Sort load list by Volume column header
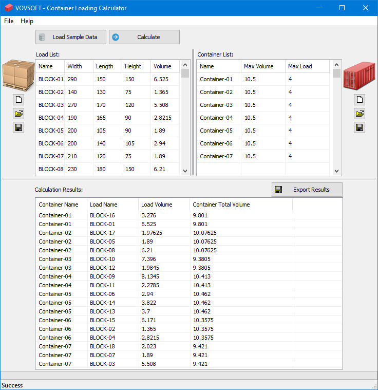This screenshot has width=378, height=390. pyautogui.click(x=162, y=66)
